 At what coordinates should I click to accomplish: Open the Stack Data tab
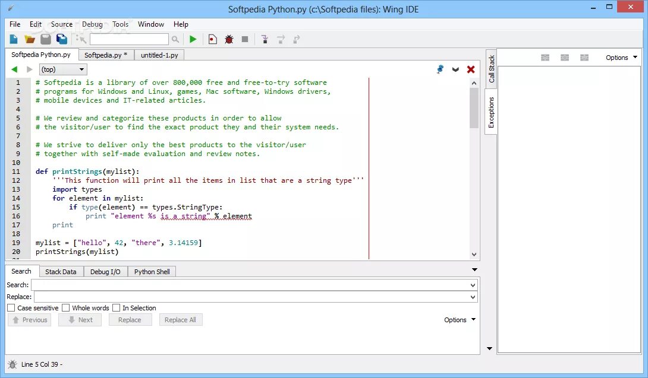[x=61, y=272]
